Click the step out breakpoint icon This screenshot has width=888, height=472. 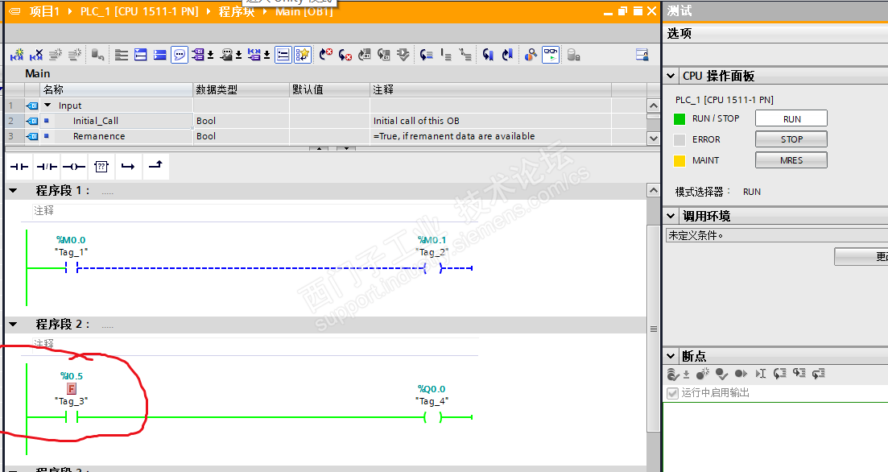pyautogui.click(x=818, y=374)
